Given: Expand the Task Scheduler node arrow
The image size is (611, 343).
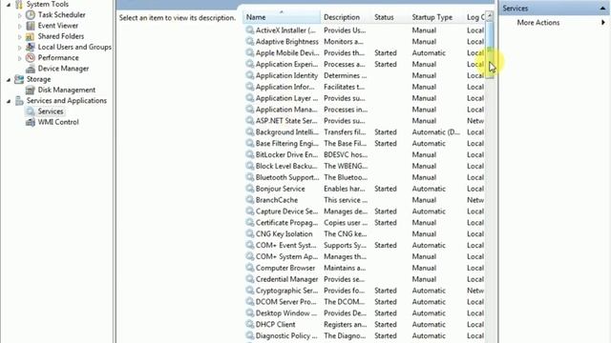Looking at the screenshot, I should pyautogui.click(x=20, y=15).
